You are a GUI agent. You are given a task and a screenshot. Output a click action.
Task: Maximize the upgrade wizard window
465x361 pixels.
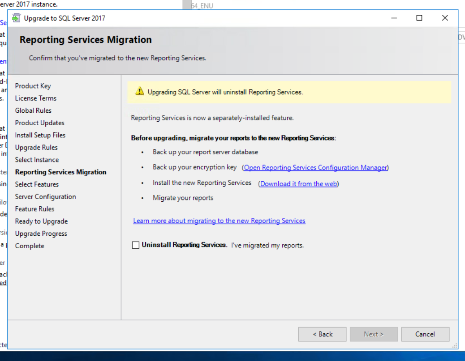click(419, 18)
